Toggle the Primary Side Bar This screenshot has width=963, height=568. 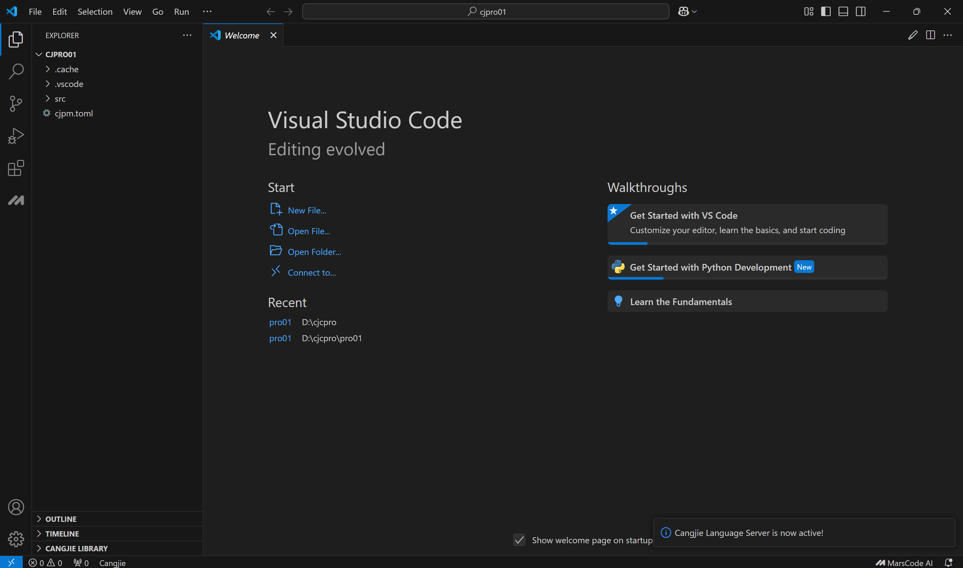click(x=826, y=11)
